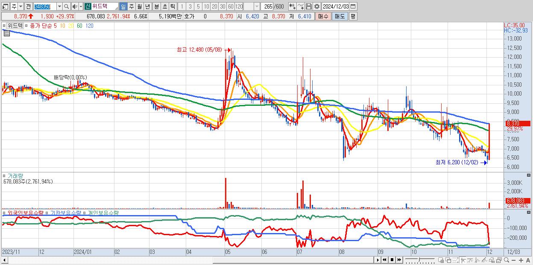Select the 년 yearly period tab
Screen dimensions: 533x265
147,6
